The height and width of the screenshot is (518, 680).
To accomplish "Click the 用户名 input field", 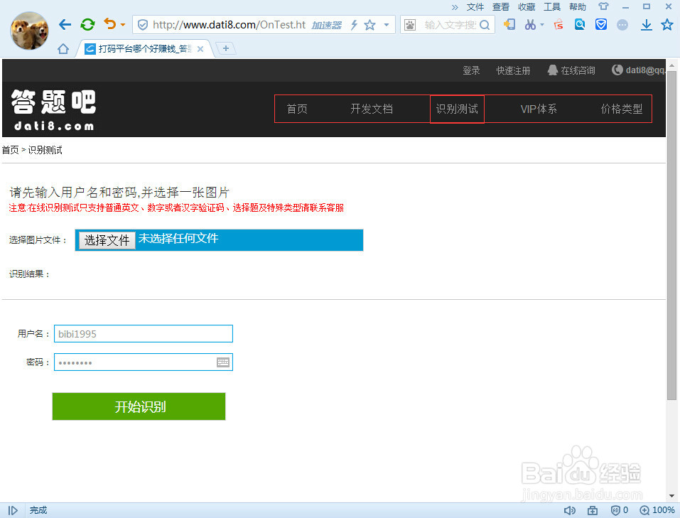I will (x=142, y=333).
